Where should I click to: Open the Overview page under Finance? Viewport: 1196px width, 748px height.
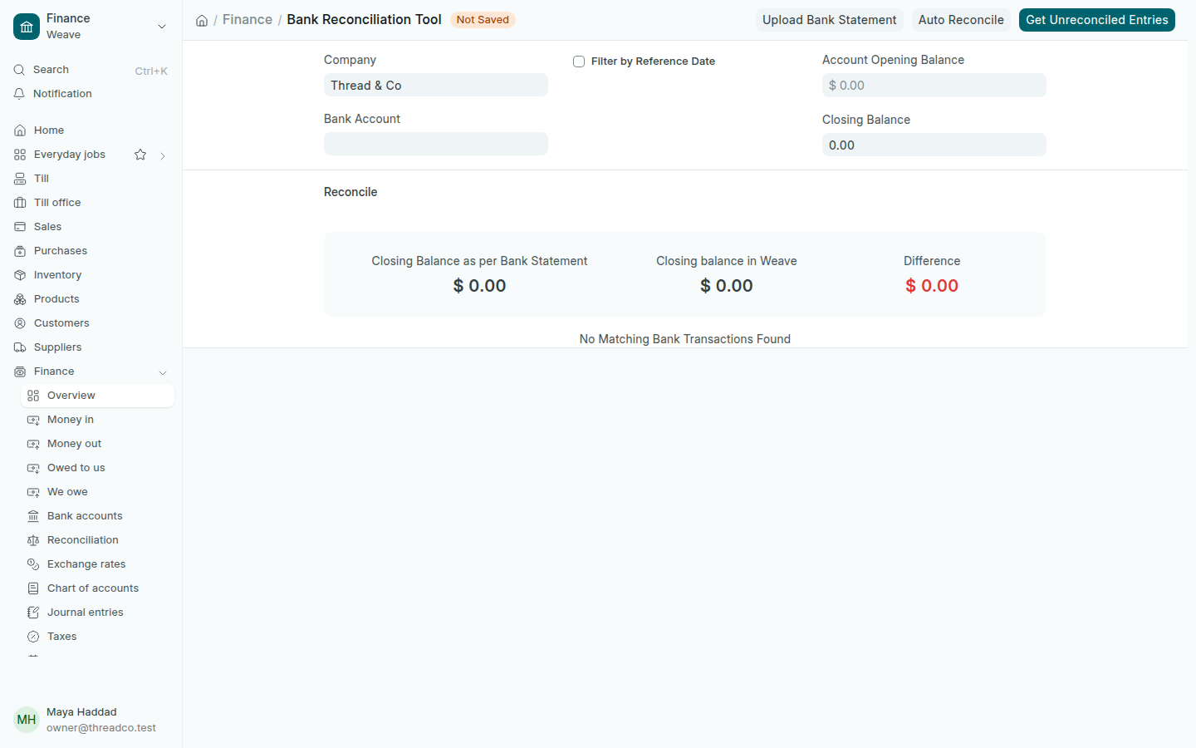[x=97, y=396]
